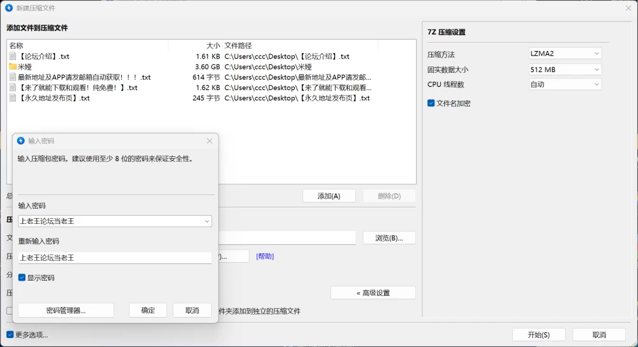The height and width of the screenshot is (347, 638).
Task: Disable the 文件名加密 checkbox
Action: 431,103
